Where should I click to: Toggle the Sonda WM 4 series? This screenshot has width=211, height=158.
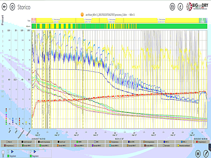[79, 146]
